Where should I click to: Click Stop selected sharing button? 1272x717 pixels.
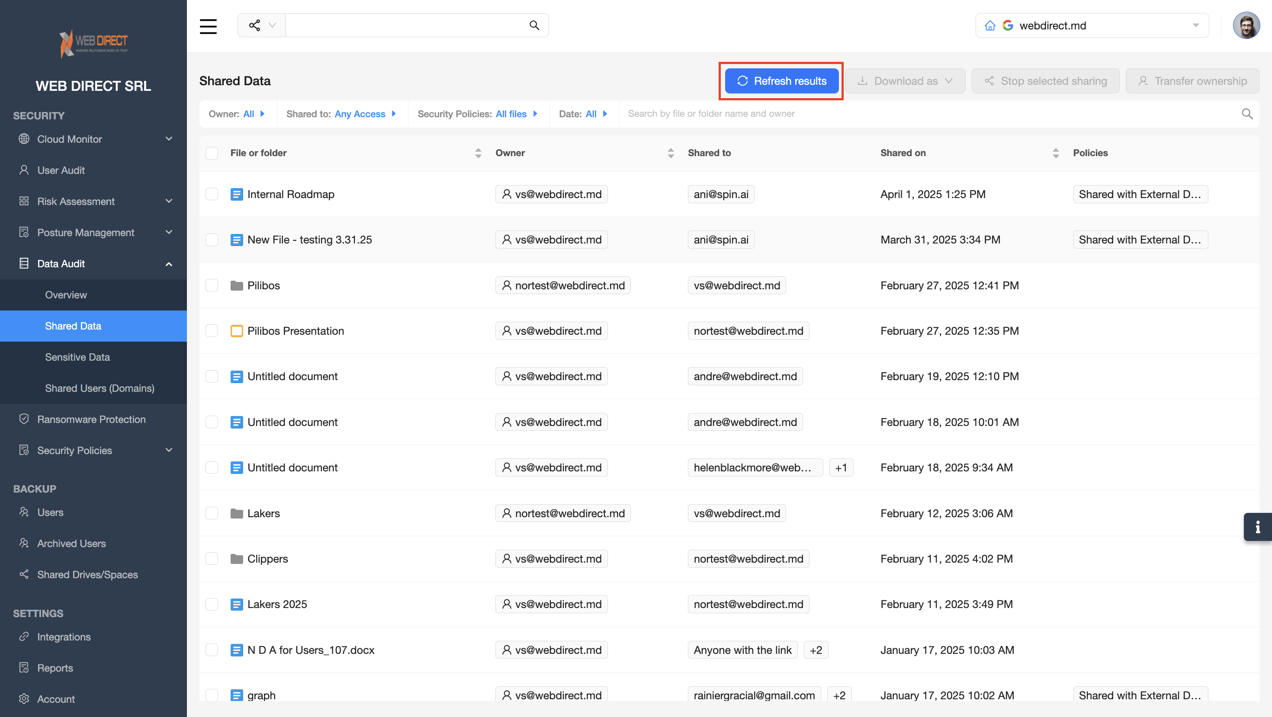[1045, 81]
